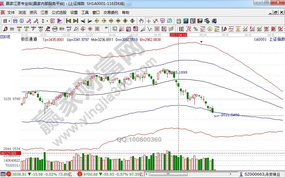The width and height of the screenshot is (285, 178).
Task: Toggle the crosshair cursor tool
Action: coord(149,21)
